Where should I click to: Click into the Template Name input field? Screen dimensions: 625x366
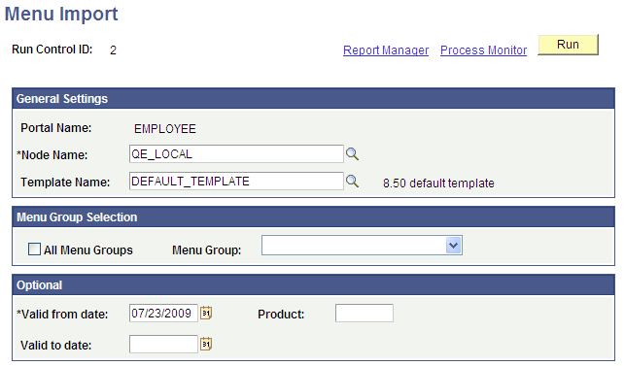(236, 181)
